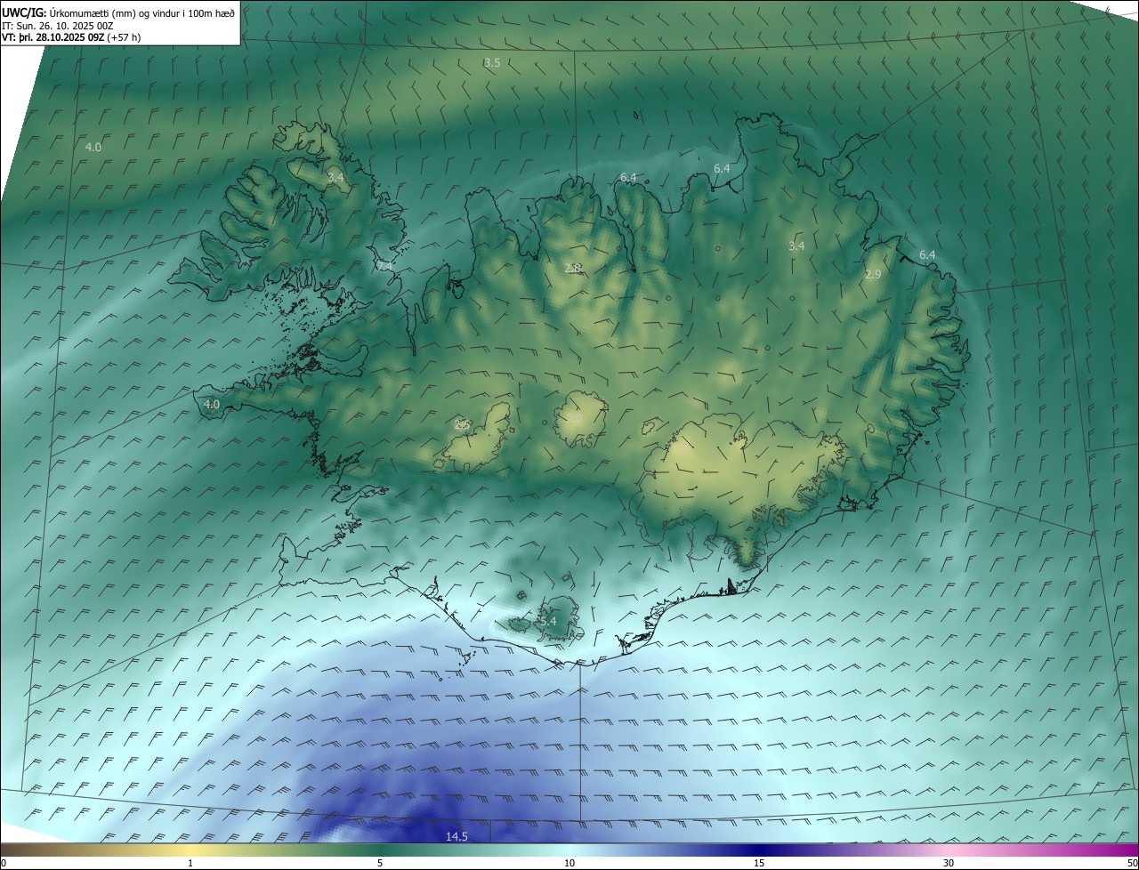Select the IT initial time line
This screenshot has width=1139, height=870.
coord(57,25)
